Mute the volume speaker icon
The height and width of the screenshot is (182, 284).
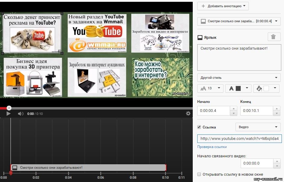[x=20, y=114]
